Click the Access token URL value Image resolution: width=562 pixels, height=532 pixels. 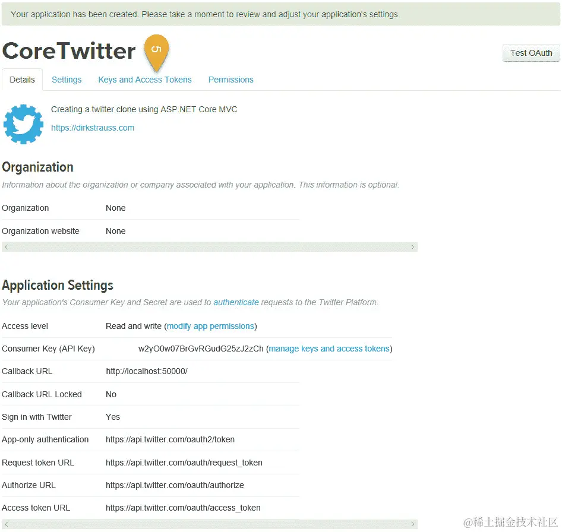click(x=183, y=508)
